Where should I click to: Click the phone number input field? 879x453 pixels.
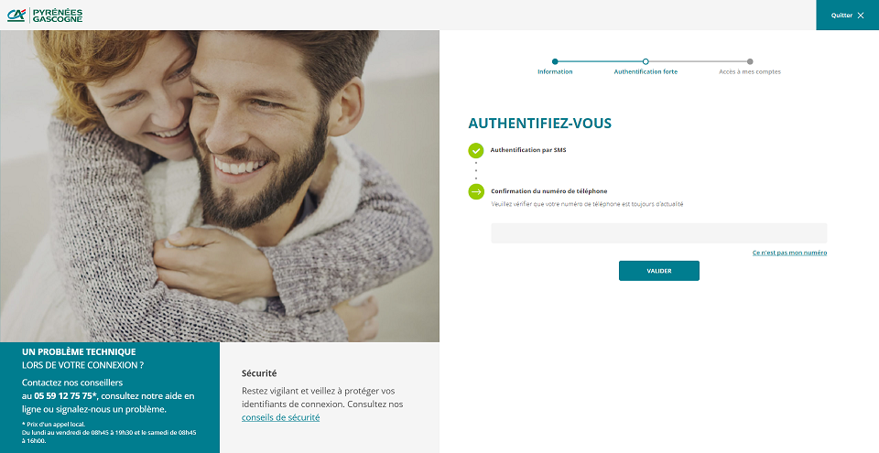point(659,233)
